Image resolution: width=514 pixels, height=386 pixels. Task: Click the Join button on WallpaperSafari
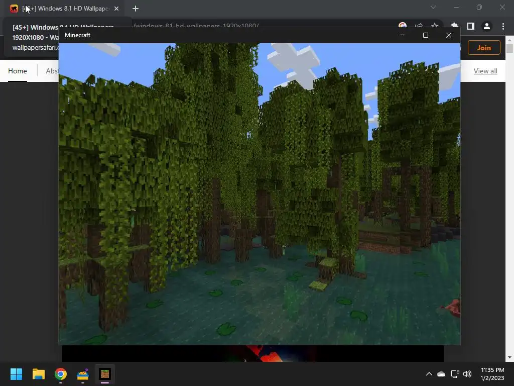tap(484, 48)
